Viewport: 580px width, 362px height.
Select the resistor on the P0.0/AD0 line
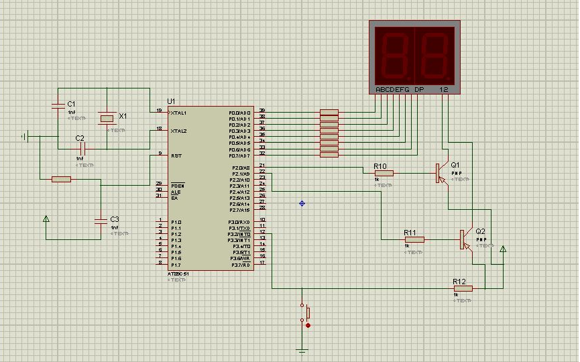329,112
